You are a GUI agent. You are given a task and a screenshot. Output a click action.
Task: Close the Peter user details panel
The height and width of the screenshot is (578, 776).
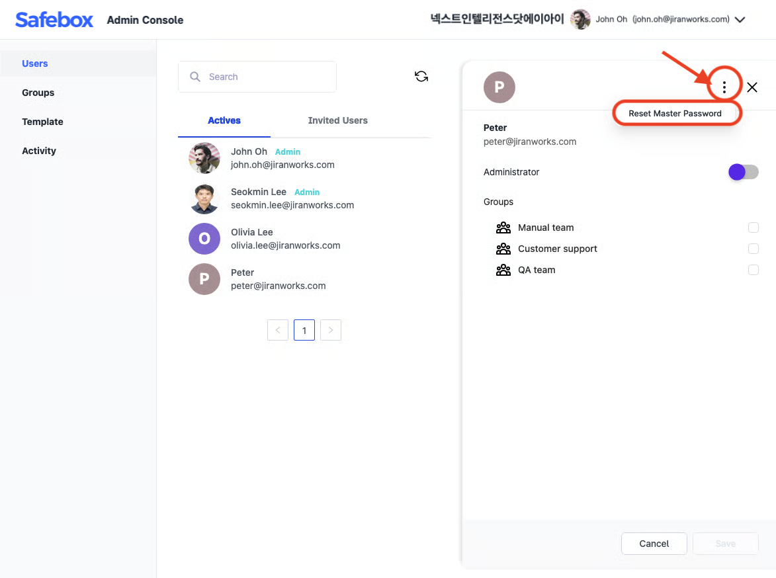[x=752, y=87]
